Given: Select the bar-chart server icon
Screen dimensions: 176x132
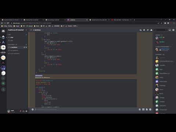Looking at the screenshot, I should (x=3, y=47).
